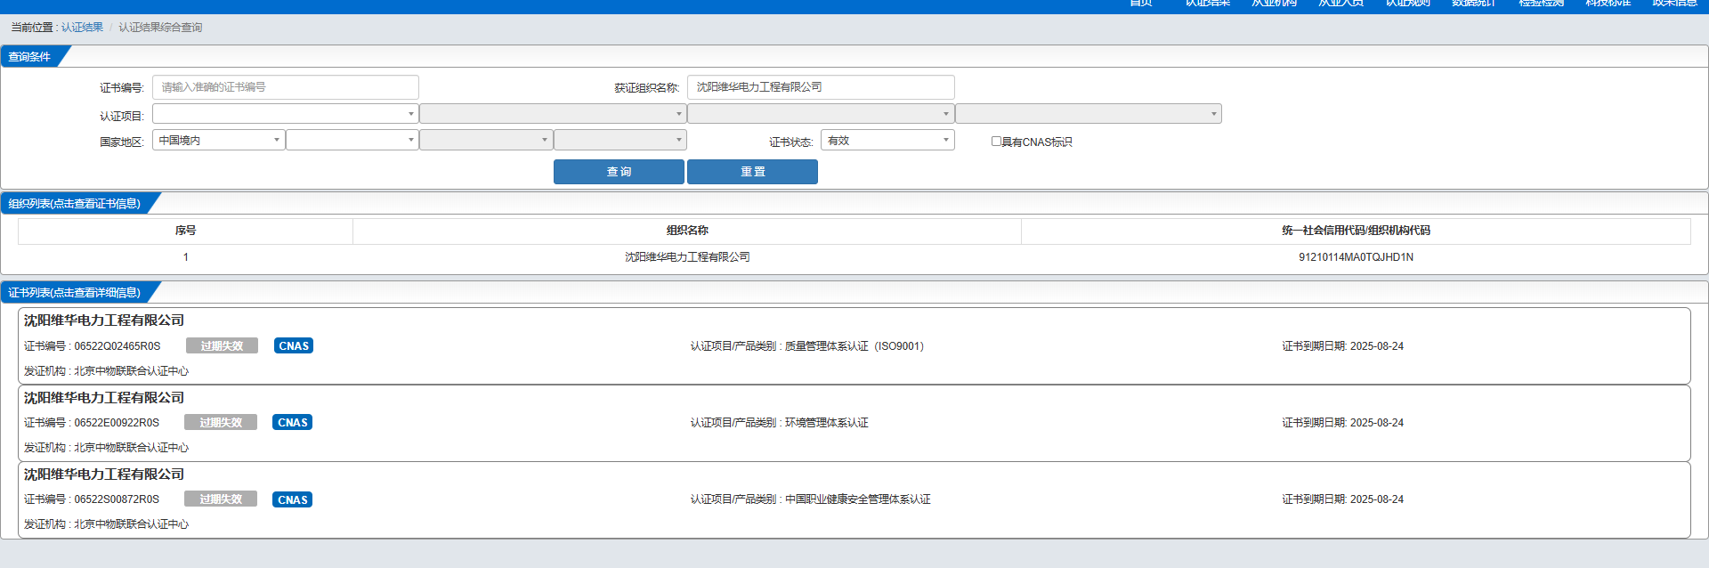This screenshot has width=1709, height=568.
Task: Open the 认证结果 breadcrumb link
Action: (82, 28)
